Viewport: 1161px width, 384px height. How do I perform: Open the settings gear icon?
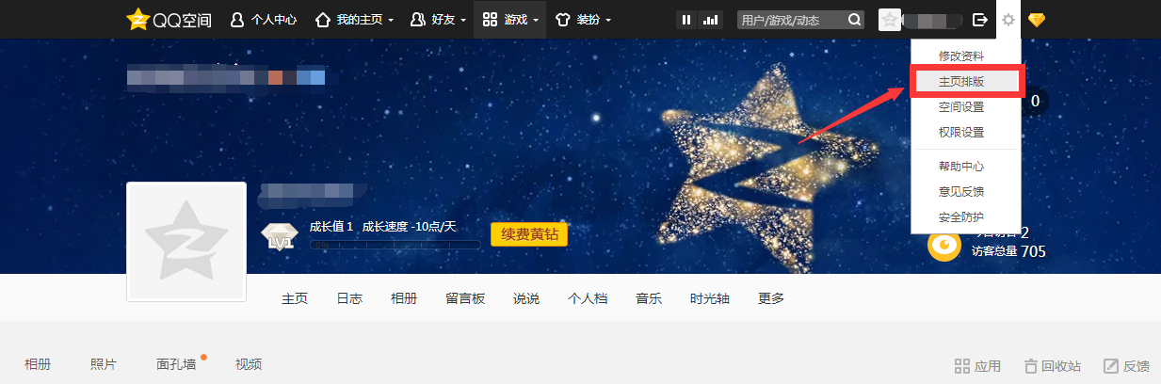pyautogui.click(x=1008, y=19)
